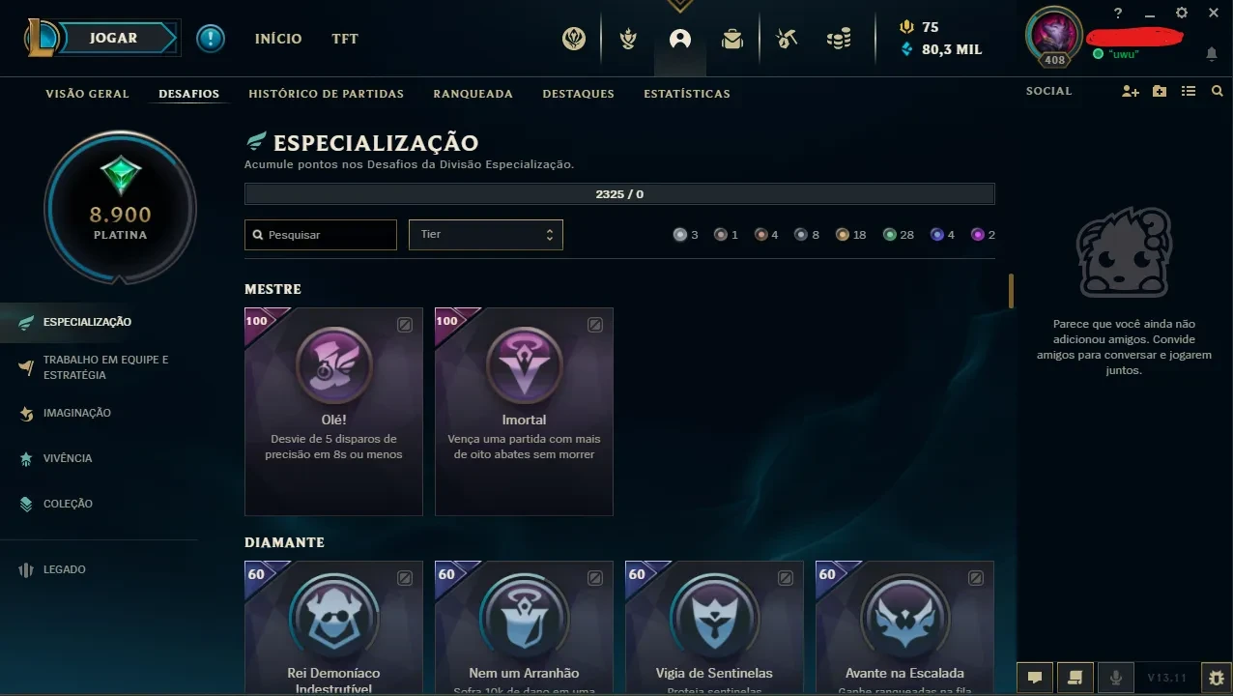Image resolution: width=1233 pixels, height=696 pixels.
Task: Open the Clash trophy icon in top bar
Action: tap(628, 39)
